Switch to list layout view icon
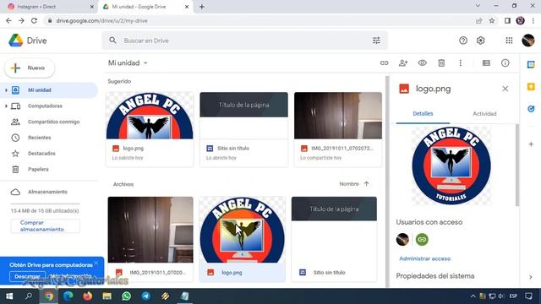Screen dimensions: 541x304 point(486,63)
